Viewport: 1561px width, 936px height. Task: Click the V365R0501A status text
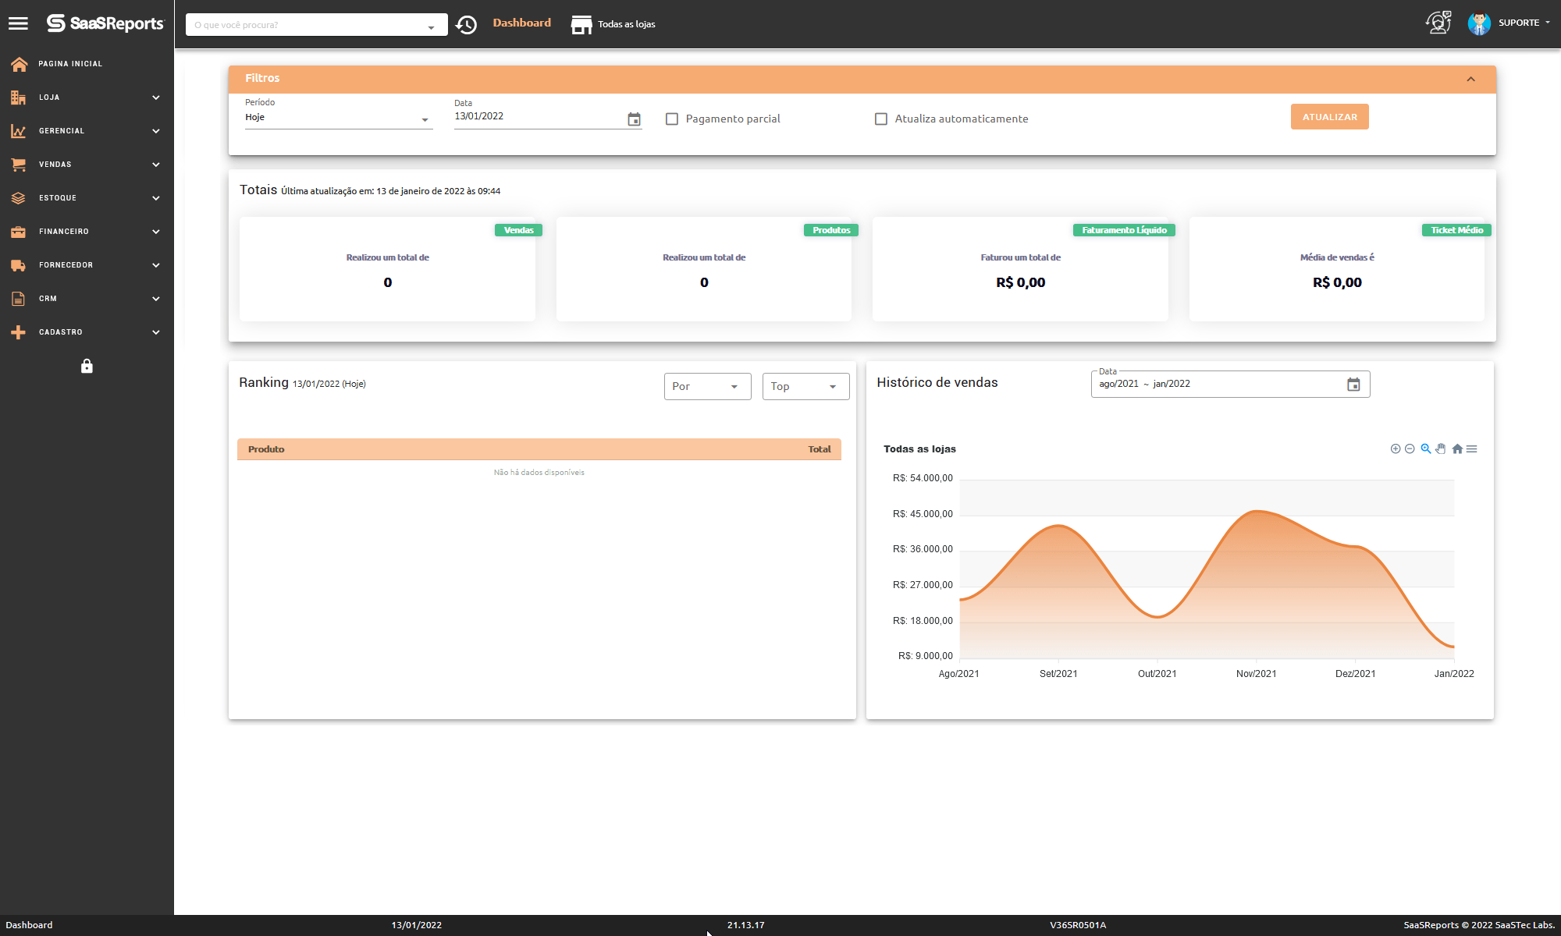(1078, 925)
